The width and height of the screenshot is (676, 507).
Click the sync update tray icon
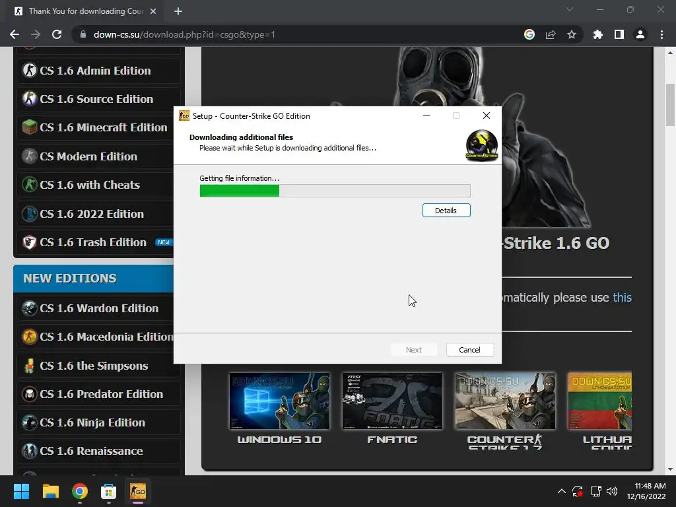pyautogui.click(x=578, y=491)
